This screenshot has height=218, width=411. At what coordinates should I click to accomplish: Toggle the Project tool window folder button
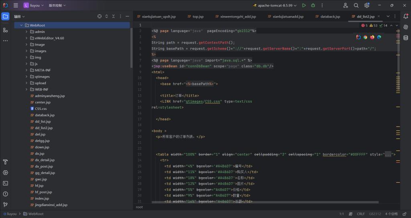pyautogui.click(x=5, y=17)
